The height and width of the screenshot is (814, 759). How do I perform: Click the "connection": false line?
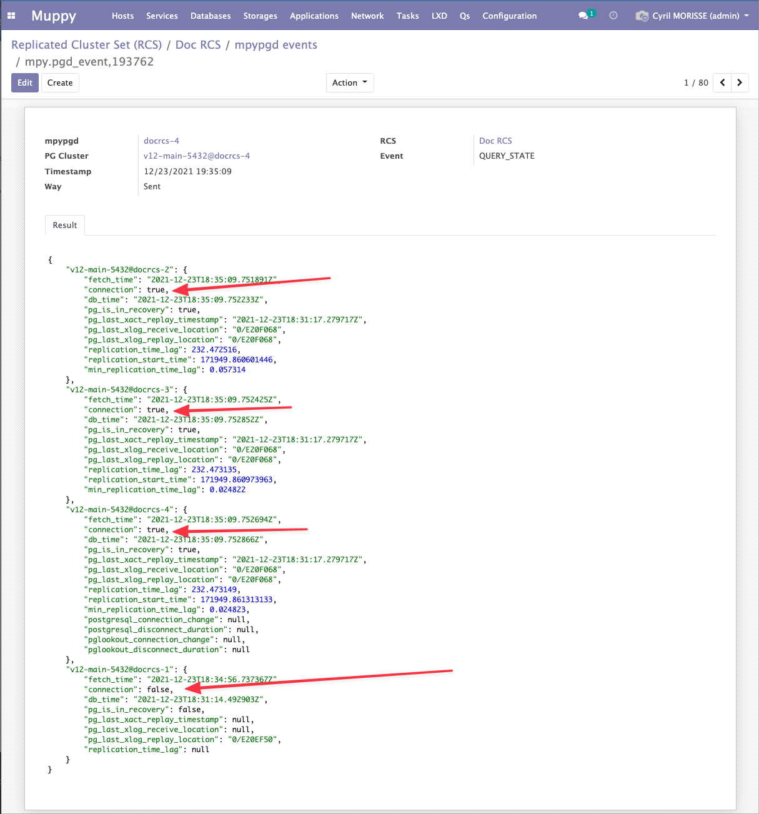[129, 690]
